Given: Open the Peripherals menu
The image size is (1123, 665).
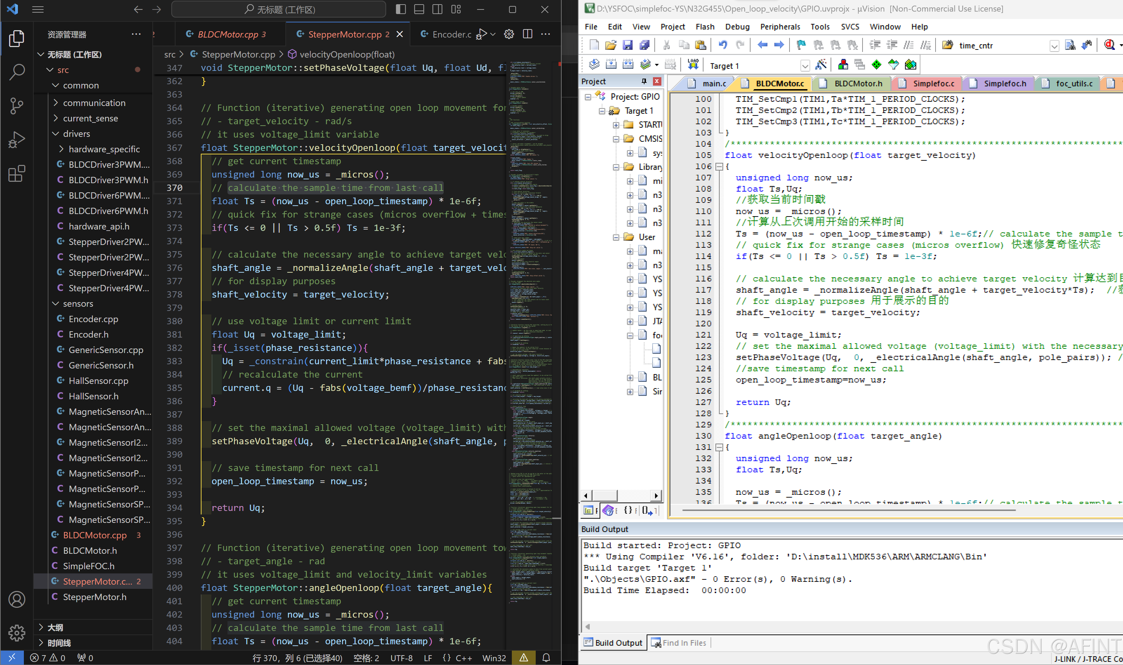Looking at the screenshot, I should point(780,27).
